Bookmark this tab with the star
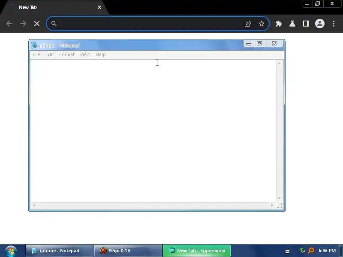 262,24
